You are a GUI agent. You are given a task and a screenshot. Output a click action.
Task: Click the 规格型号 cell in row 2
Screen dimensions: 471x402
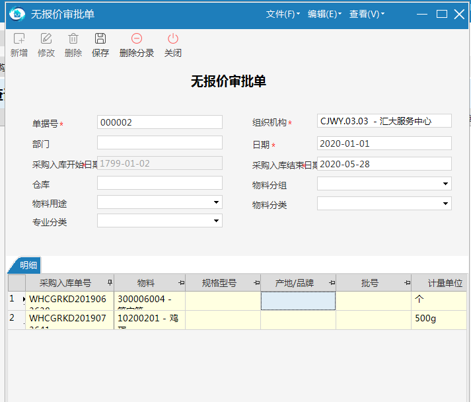[x=223, y=320]
